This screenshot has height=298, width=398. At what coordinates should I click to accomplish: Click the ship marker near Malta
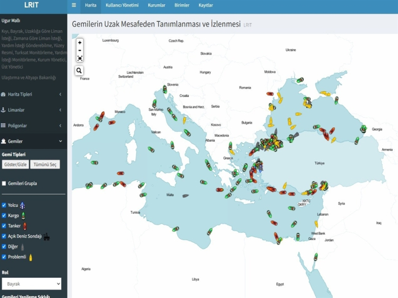click(185, 196)
